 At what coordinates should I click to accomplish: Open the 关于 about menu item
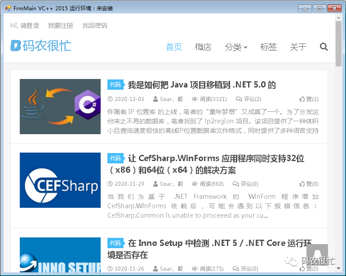(x=298, y=47)
